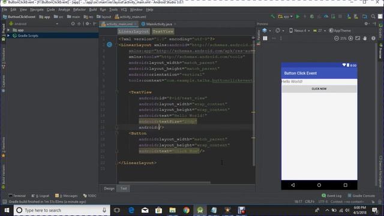Open the Nexus 4 device dropdown
384x216 pixels.
point(299,31)
